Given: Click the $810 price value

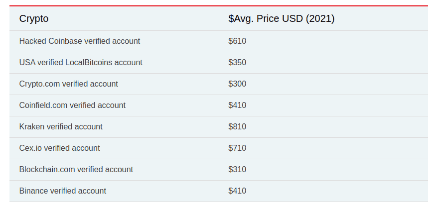Looking at the screenshot, I should point(237,126).
